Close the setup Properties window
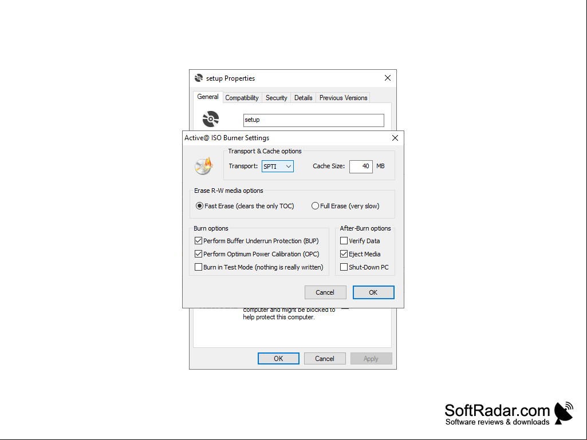This screenshot has width=587, height=440. click(x=388, y=78)
